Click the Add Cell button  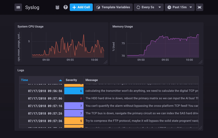tap(81, 7)
